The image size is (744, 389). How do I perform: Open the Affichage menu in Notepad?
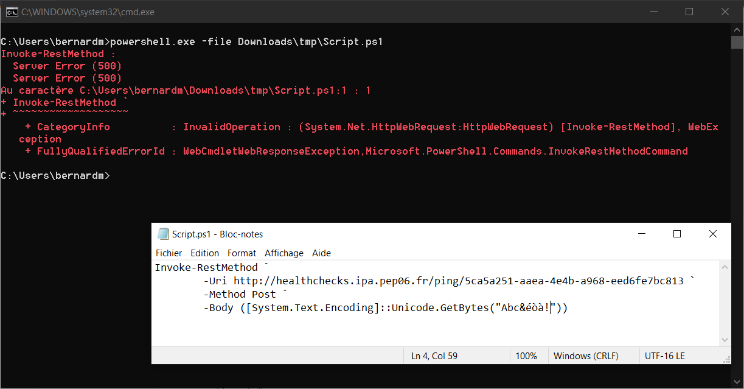(283, 253)
